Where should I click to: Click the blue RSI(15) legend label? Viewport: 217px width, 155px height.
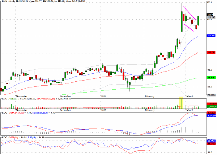pyautogui.click(x=32, y=138)
